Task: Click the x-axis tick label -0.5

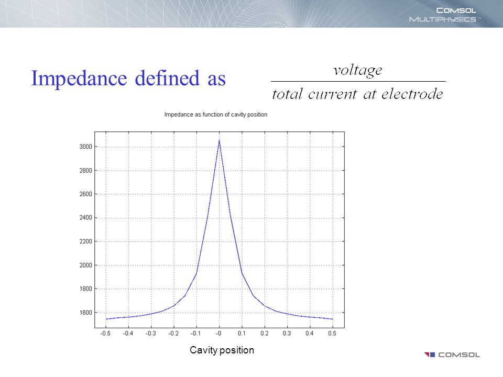Action: click(105, 334)
